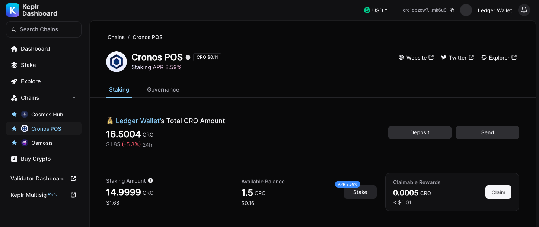Toggle the star next to Cosmos Hub
539x227 pixels.
point(14,115)
